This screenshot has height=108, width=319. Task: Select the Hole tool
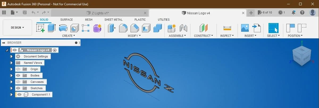pyautogui.click(x=74, y=28)
